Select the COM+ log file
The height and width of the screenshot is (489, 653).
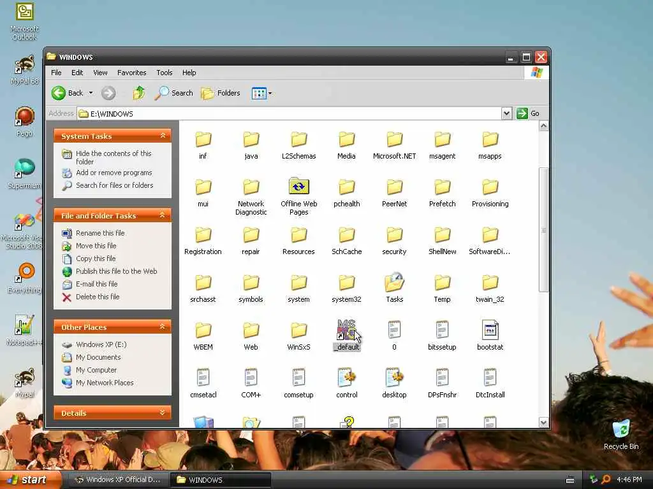click(x=251, y=383)
